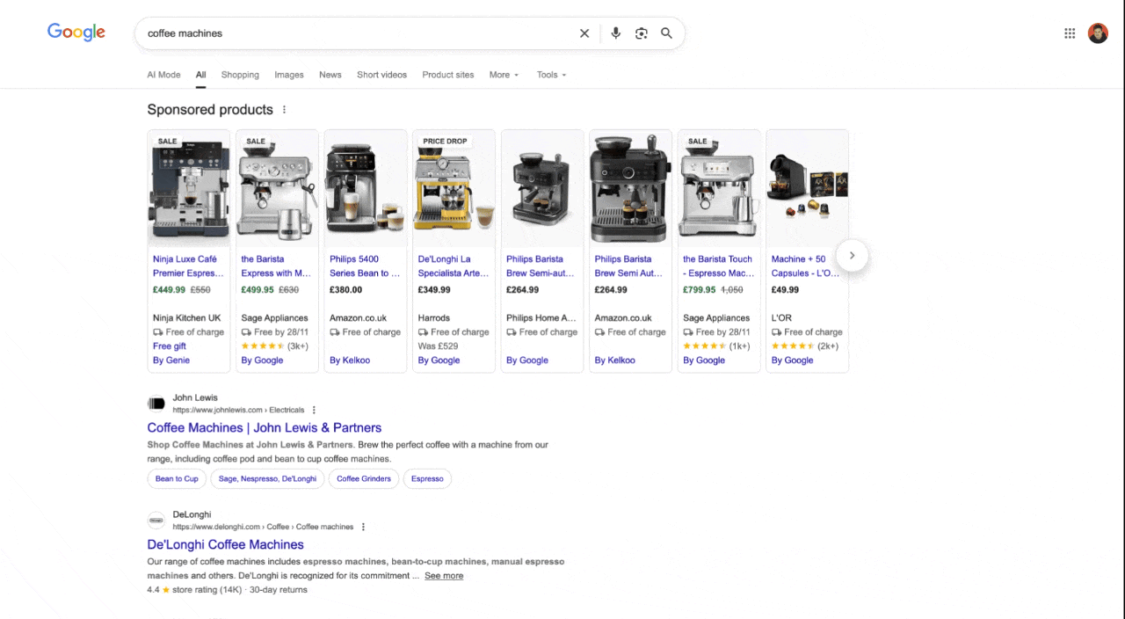Switch to the Shopping tab
Viewport: 1125px width, 619px height.
[x=240, y=75]
